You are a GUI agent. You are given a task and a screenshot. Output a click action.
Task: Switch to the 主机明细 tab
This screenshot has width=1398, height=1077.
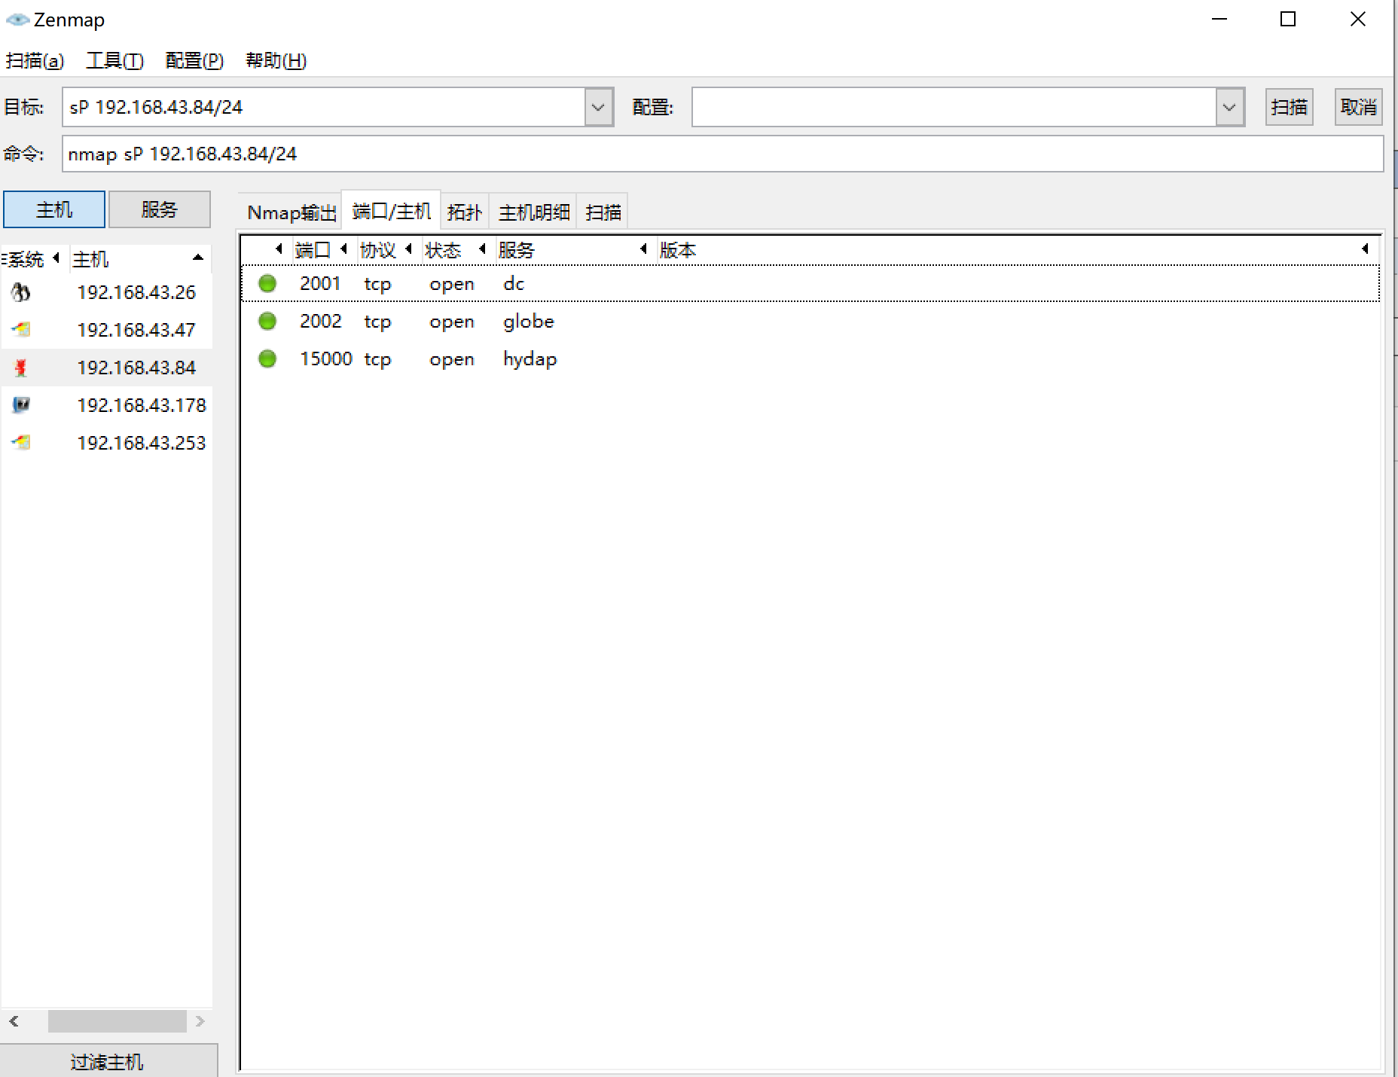coord(534,212)
